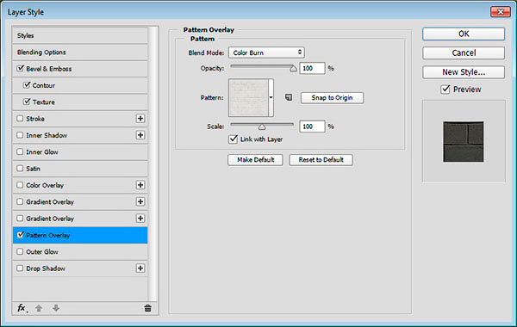
Task: Enable the second Gradient Overlay checkbox
Action: [20, 219]
